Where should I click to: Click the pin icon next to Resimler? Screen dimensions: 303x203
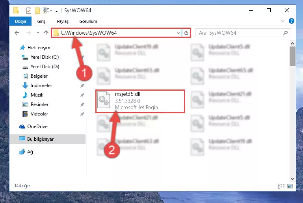[82, 104]
